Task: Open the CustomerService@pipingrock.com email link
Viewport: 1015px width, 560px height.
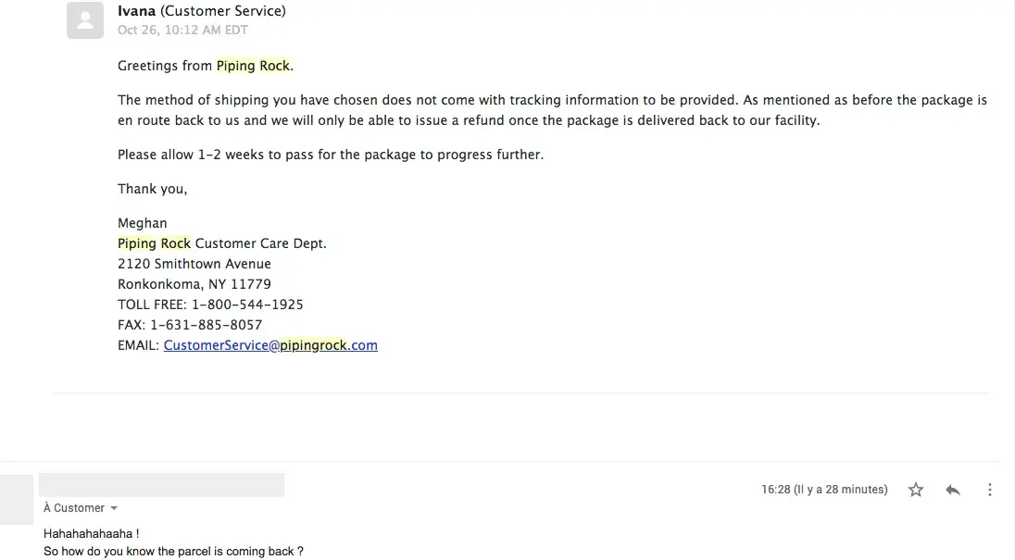Action: tap(270, 345)
